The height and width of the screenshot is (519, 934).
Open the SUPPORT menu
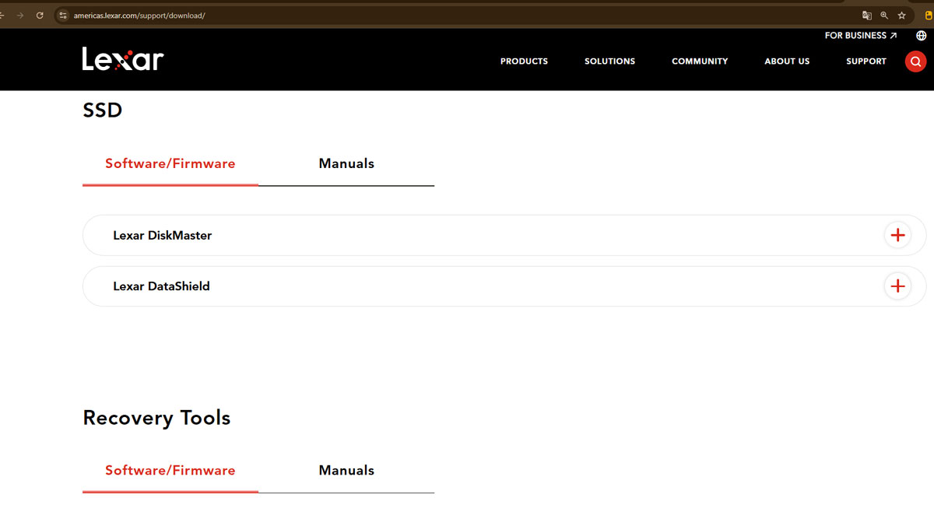[x=866, y=61]
